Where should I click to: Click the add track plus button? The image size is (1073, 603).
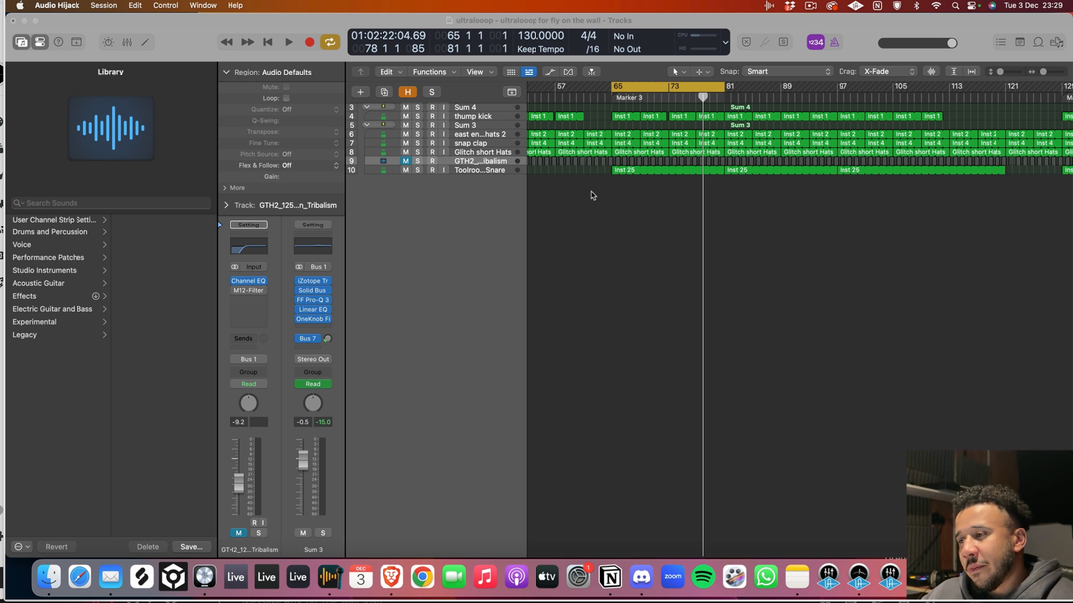[x=360, y=92]
